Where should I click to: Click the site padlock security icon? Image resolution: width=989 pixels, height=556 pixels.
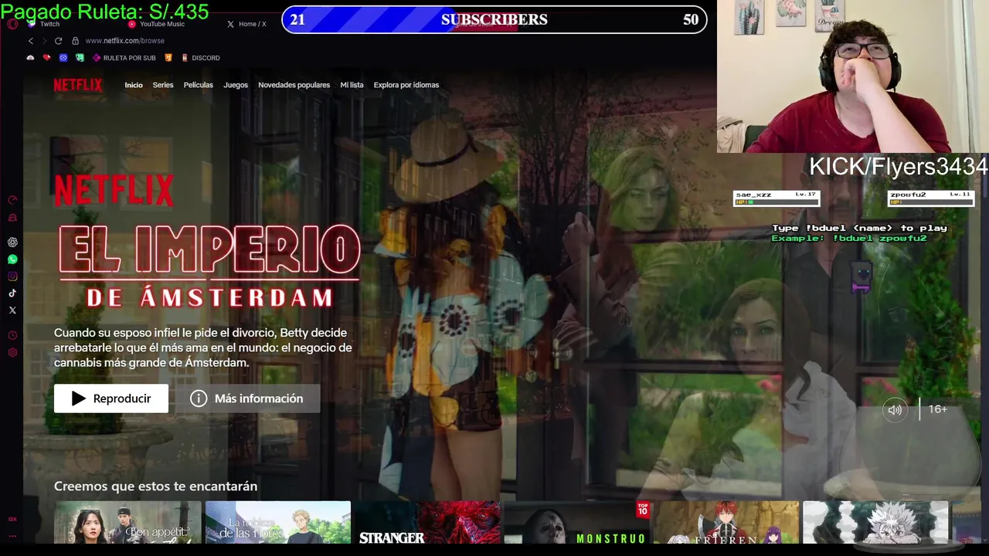[75, 41]
